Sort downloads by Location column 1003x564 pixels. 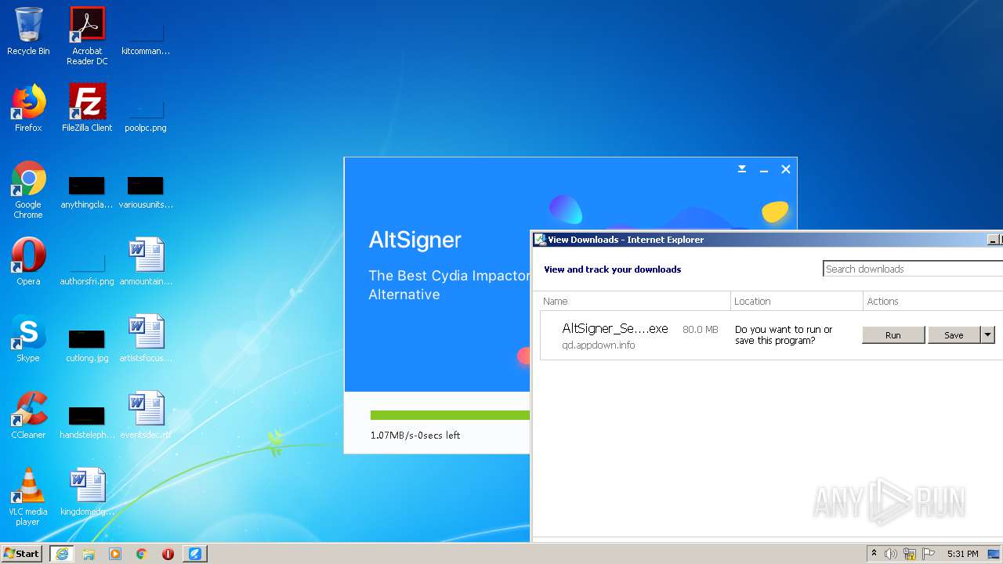tap(796, 301)
